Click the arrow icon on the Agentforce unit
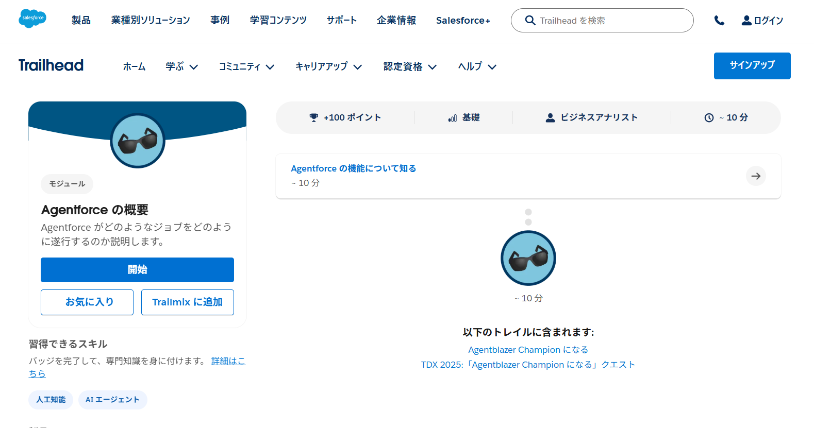The height and width of the screenshot is (428, 814). [x=756, y=176]
